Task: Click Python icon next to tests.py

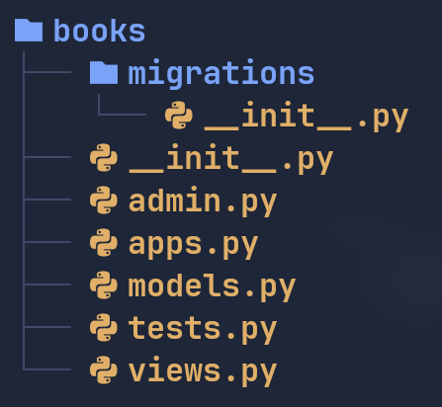Action: (x=104, y=328)
